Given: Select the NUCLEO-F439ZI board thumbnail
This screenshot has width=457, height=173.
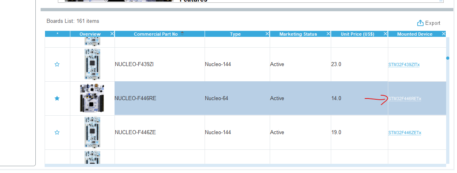Looking at the screenshot, I should [92, 64].
